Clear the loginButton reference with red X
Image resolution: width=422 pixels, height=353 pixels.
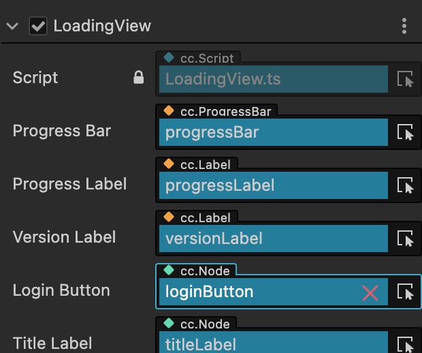[x=370, y=293]
